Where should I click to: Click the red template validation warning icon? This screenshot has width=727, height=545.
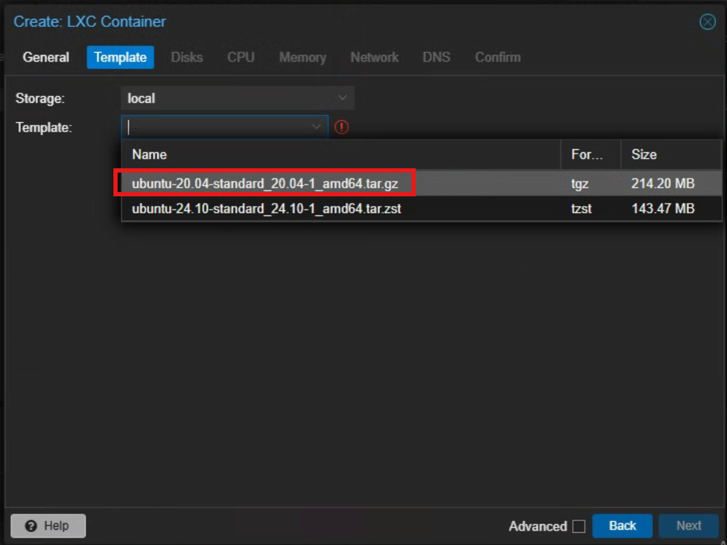pos(341,127)
